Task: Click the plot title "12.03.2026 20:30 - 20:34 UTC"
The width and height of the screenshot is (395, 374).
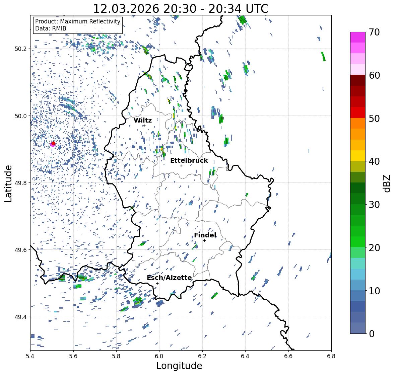Action: tap(181, 9)
